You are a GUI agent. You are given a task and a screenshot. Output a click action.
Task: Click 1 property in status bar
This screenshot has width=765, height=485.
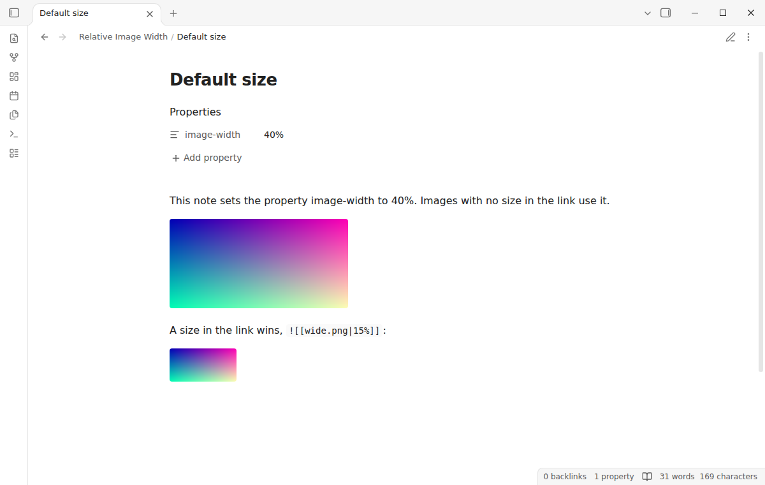point(614,477)
